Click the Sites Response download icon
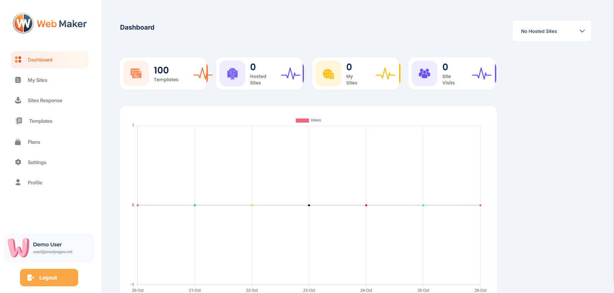The image size is (614, 293). 18,100
